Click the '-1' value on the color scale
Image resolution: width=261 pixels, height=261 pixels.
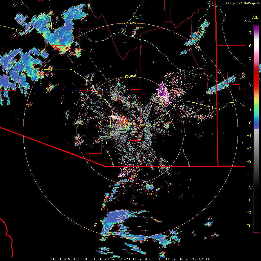click(x=249, y=136)
